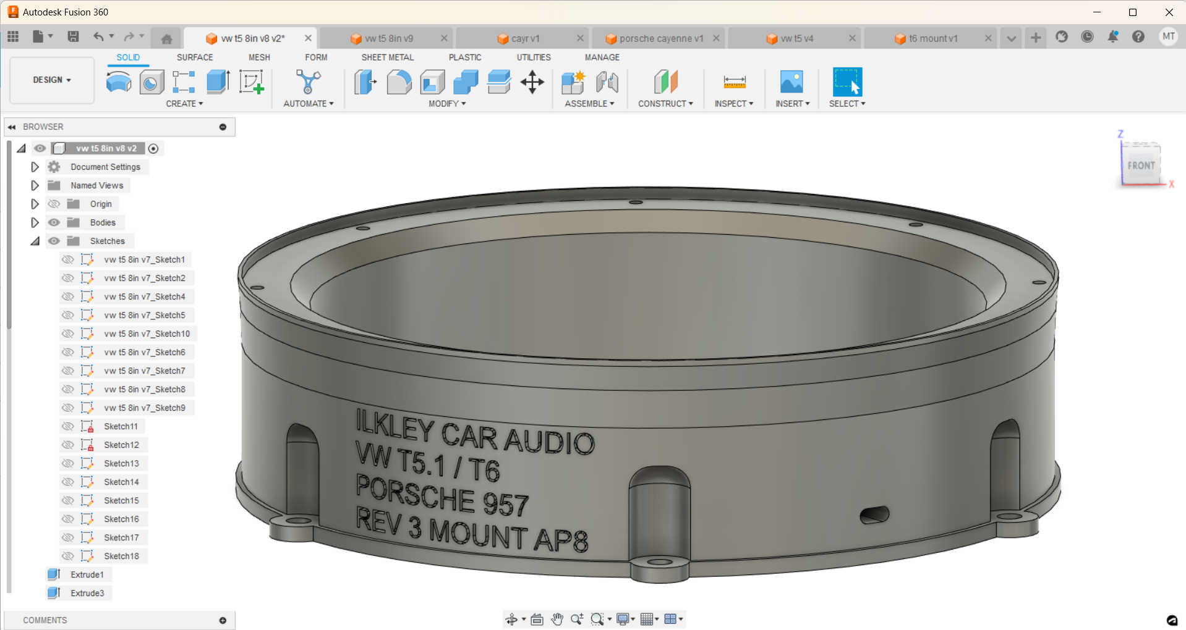Image resolution: width=1186 pixels, height=630 pixels.
Task: Show the hidden Sketch18
Action: [68, 556]
